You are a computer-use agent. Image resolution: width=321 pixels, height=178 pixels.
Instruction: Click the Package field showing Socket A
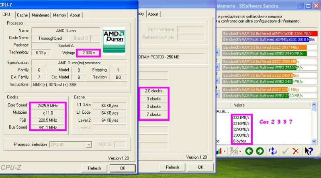pos(66,45)
